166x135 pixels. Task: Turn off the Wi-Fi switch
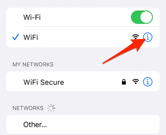click(142, 17)
